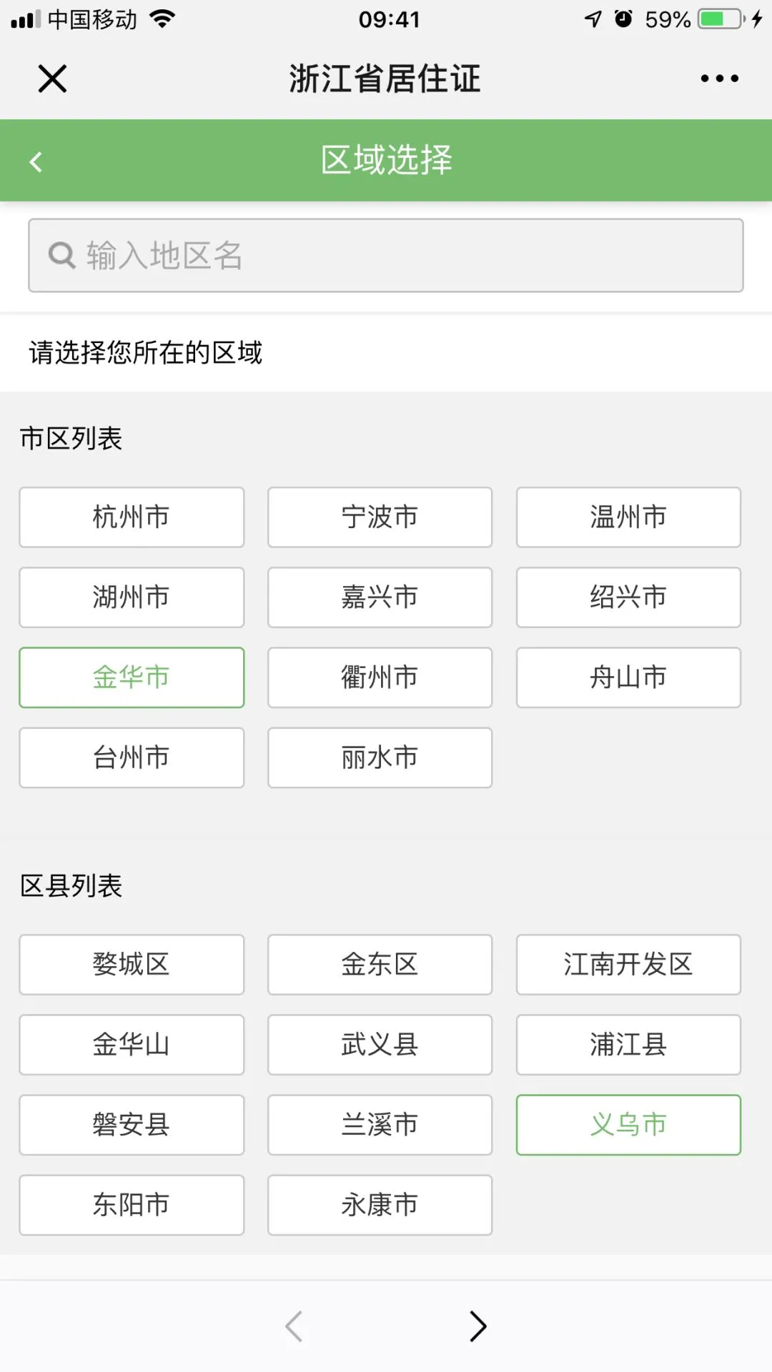Screen dimensions: 772x1372
Task: Tap the search magnifier icon
Action: (62, 255)
